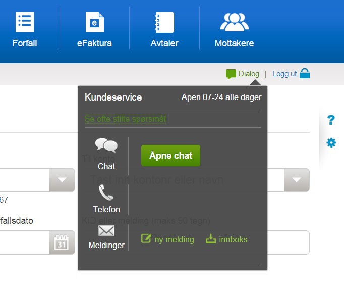Click the padlock icon beside Logg ut
The width and height of the screenshot is (344, 293).
305,74
